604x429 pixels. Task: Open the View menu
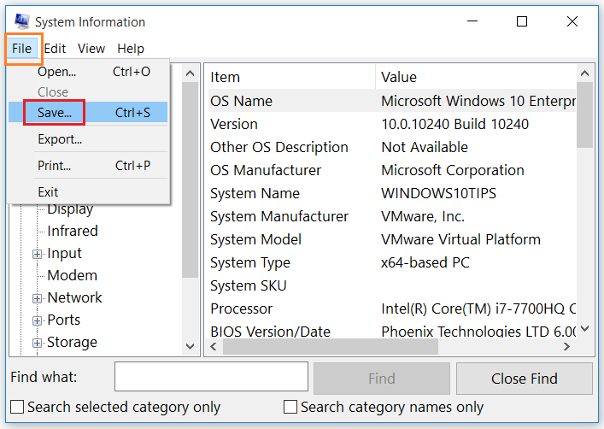click(91, 49)
